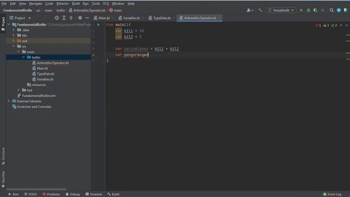Open the VCS menu

pos(106,4)
